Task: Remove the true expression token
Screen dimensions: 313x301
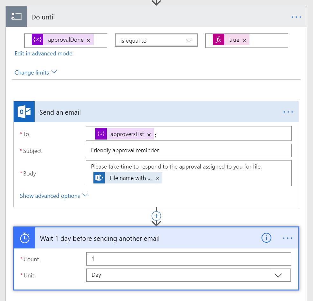Action: click(244, 40)
